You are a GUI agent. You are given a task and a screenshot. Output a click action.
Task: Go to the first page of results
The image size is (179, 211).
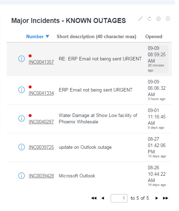point(94,198)
